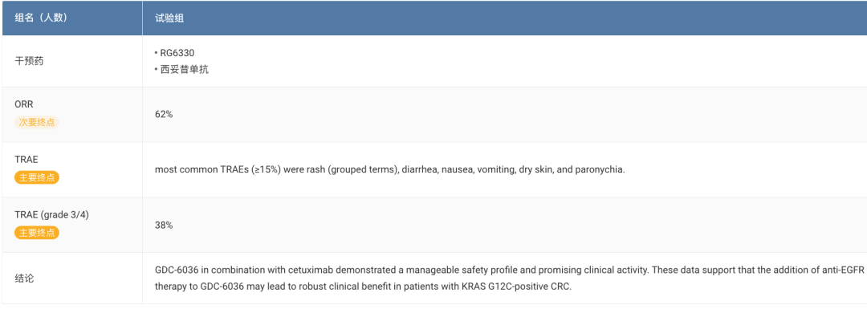The height and width of the screenshot is (309, 867).
Task: Click the 主要终点 tag under TRAE (grade 3/4)
Action: (37, 233)
